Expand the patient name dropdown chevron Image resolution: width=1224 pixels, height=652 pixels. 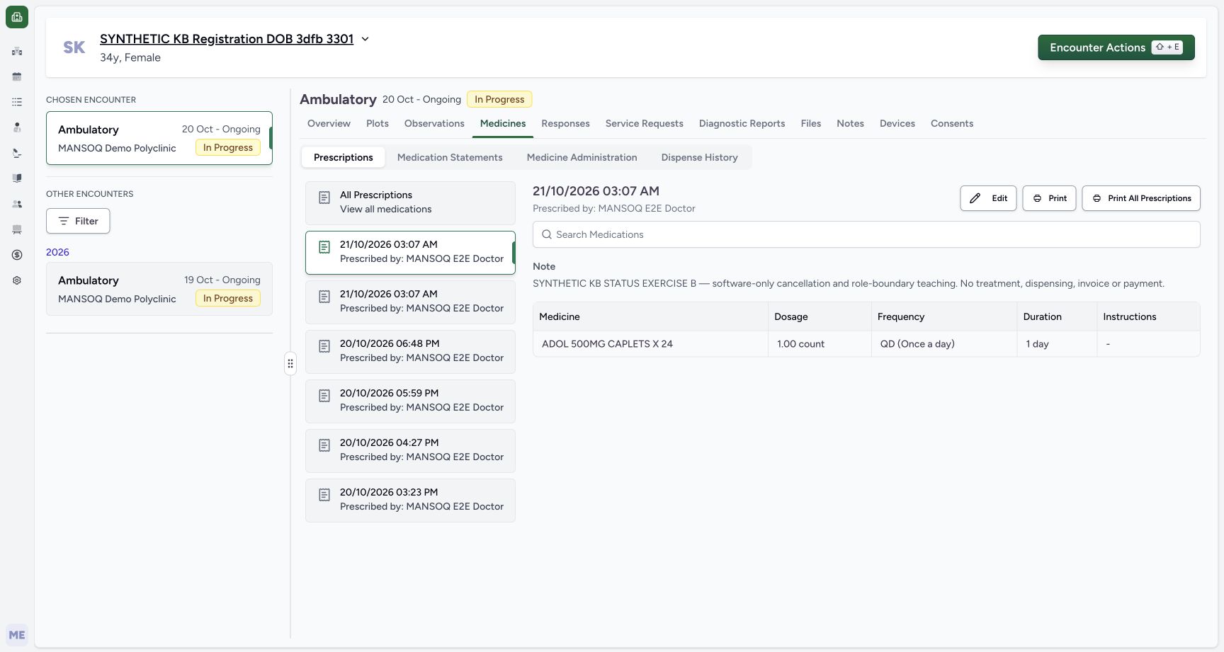click(365, 39)
